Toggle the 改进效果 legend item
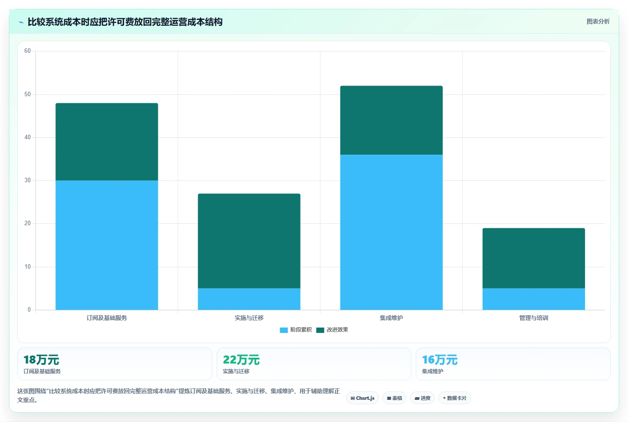Screen dimensions: 628x422 pos(332,330)
